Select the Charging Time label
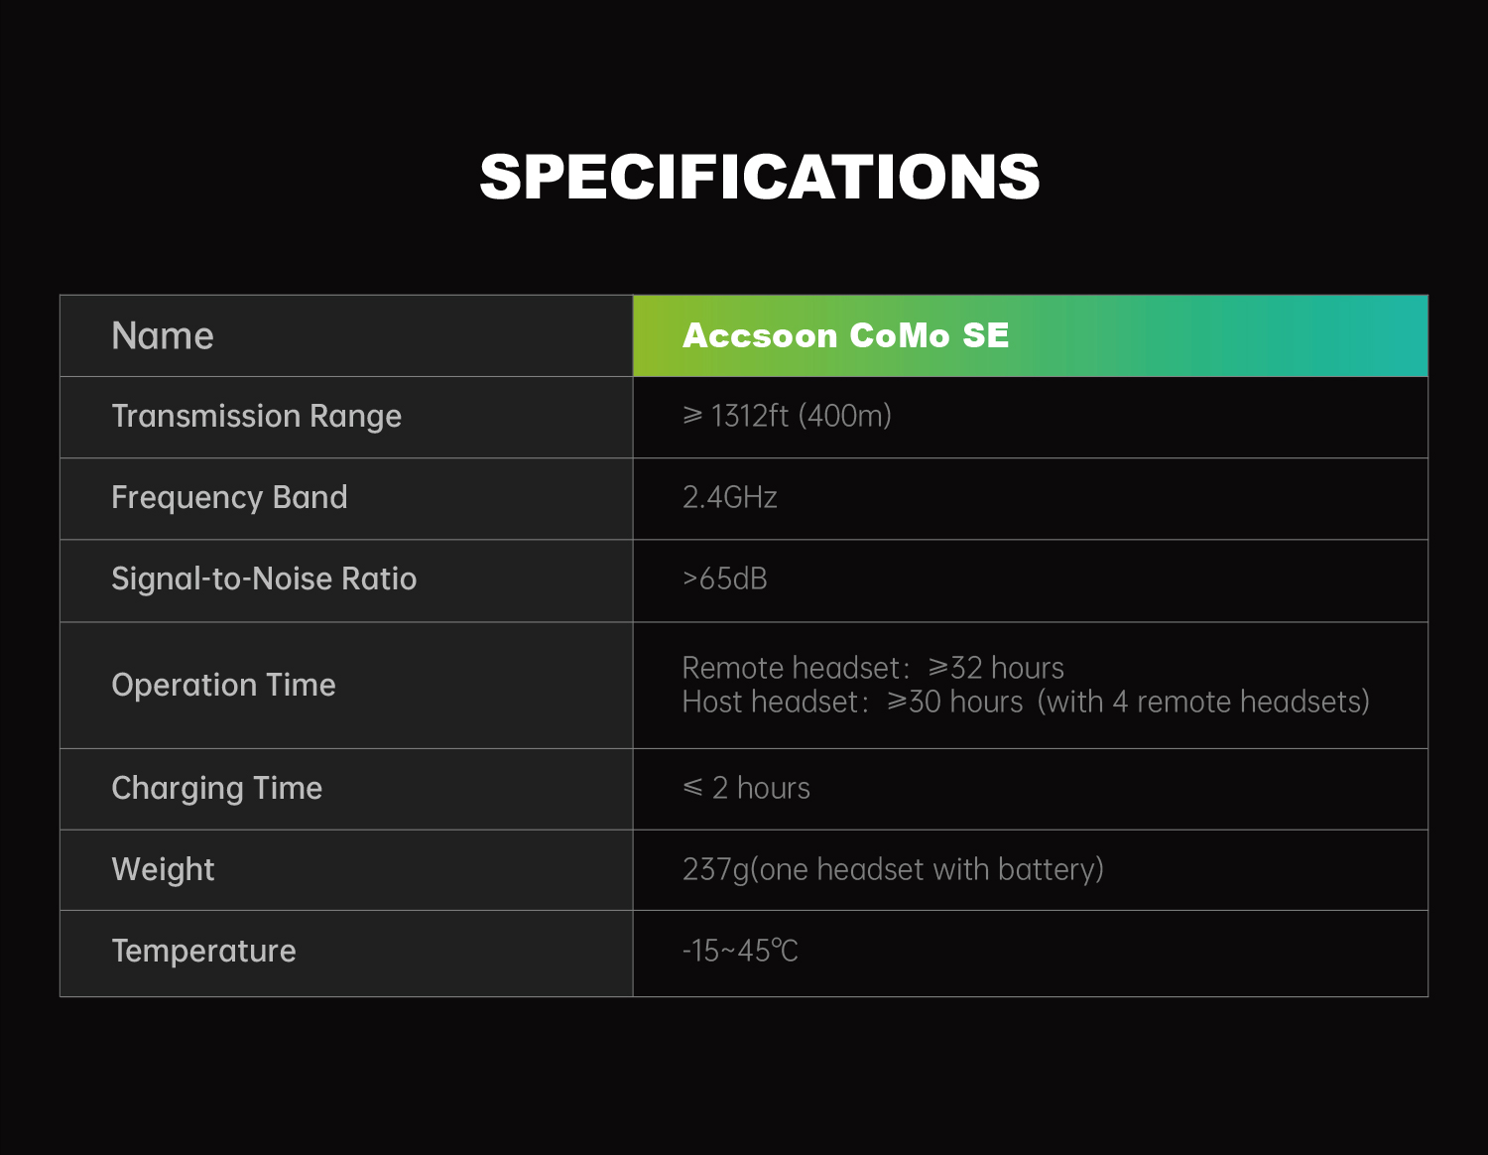The height and width of the screenshot is (1155, 1488). pyautogui.click(x=216, y=788)
